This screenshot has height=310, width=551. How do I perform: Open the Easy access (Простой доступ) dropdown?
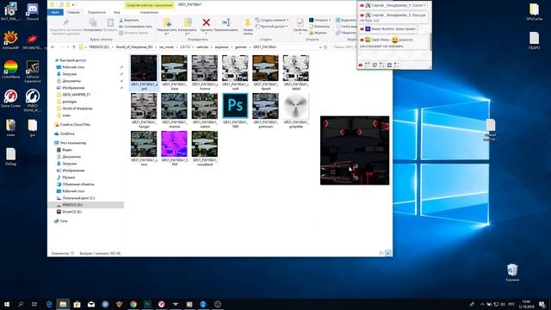point(272,27)
